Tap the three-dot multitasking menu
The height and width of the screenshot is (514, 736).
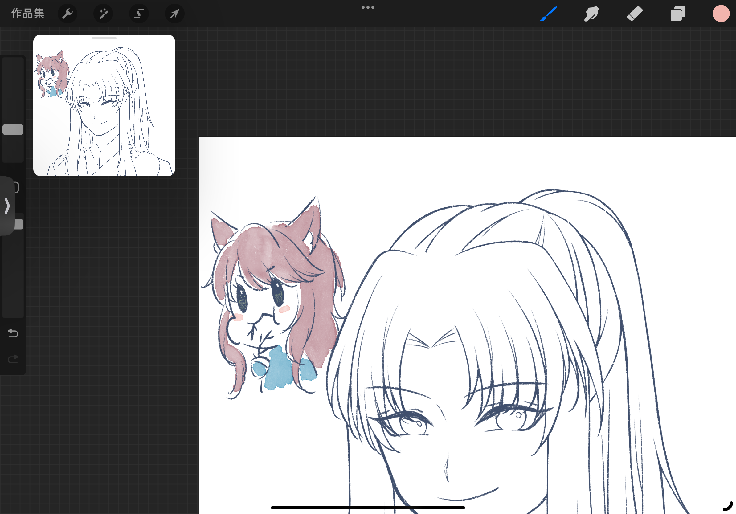(368, 7)
